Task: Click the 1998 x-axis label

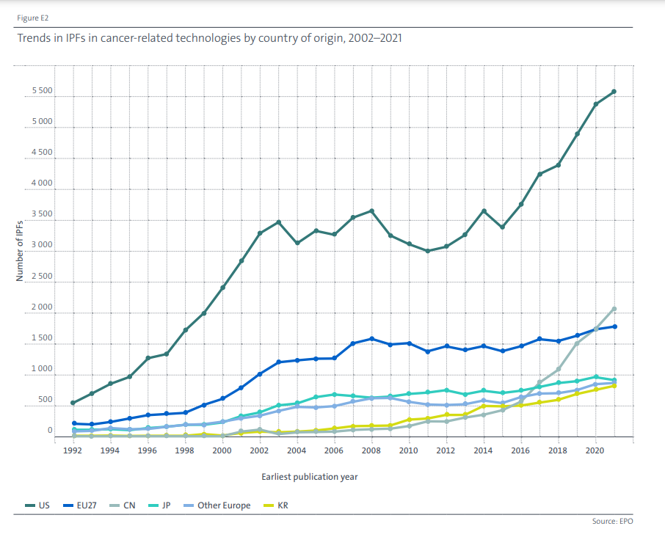Action: click(x=184, y=450)
